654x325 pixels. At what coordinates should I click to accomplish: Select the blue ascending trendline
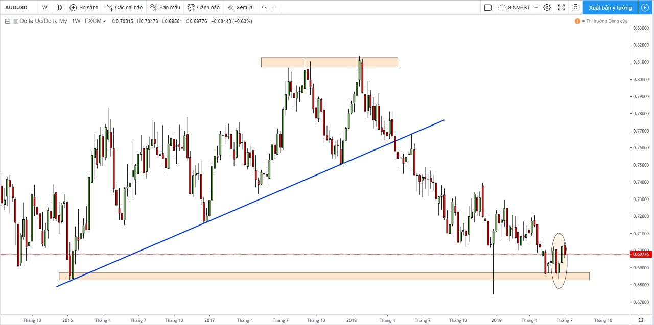[250, 203]
